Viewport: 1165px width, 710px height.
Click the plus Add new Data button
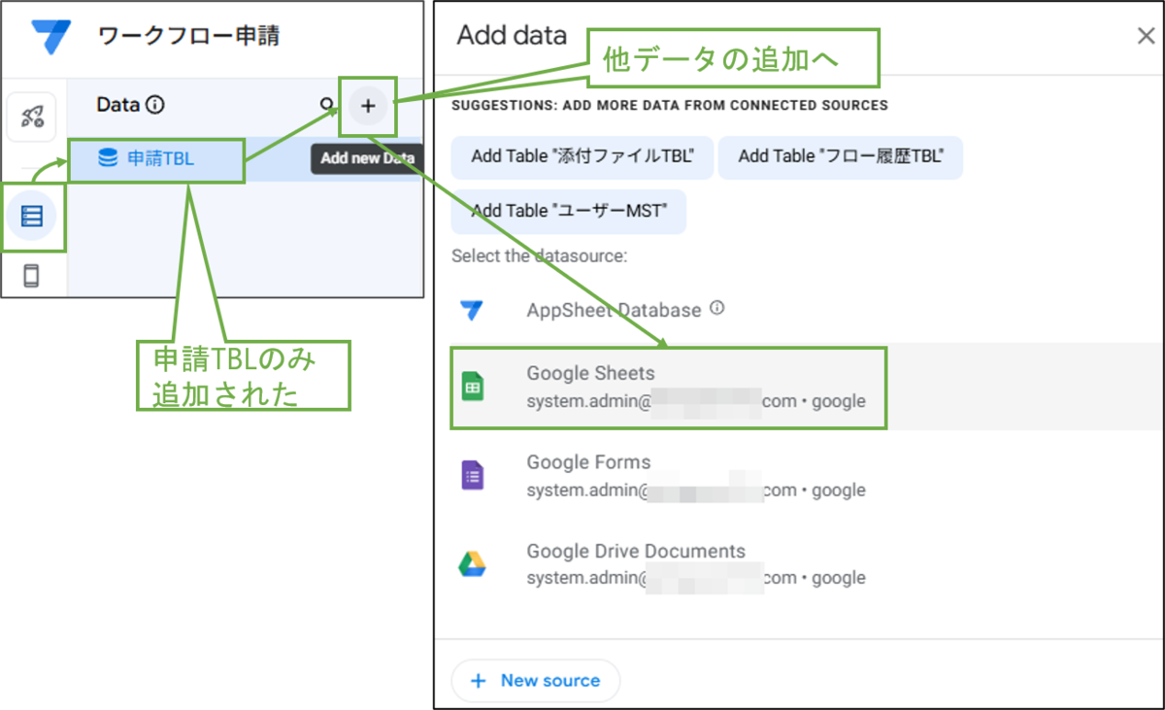tap(368, 106)
